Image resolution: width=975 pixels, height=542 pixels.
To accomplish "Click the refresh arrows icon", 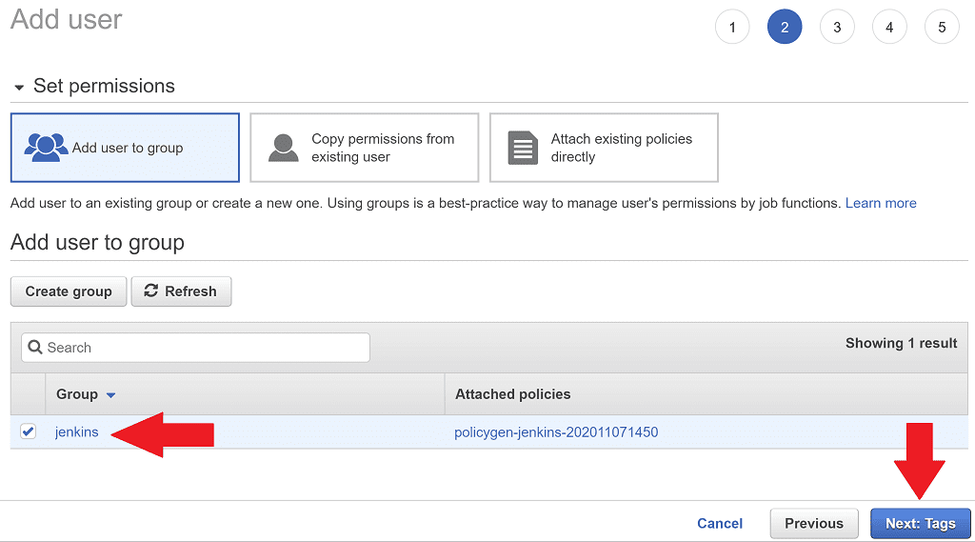I will pos(150,291).
